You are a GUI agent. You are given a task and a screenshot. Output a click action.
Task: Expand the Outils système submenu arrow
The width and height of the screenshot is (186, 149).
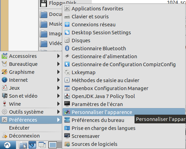tap(58, 112)
